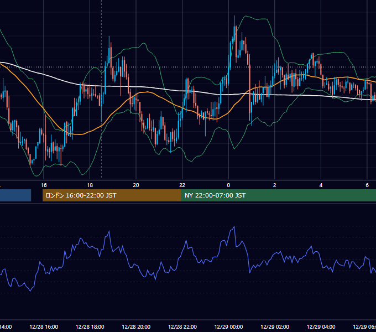Click the blue session bar before London
Screen dimensions: 376x332
pyautogui.click(x=15, y=195)
